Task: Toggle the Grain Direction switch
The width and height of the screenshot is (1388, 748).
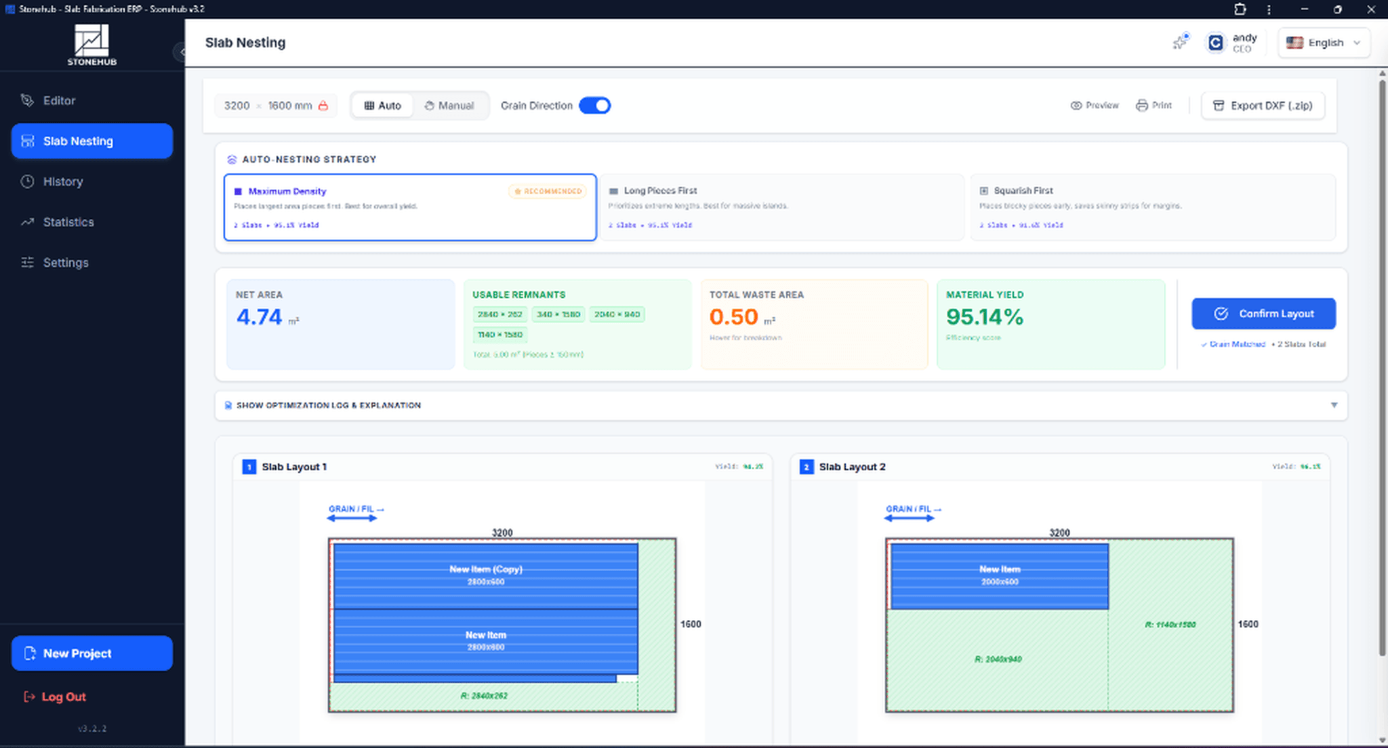Action: click(x=595, y=106)
